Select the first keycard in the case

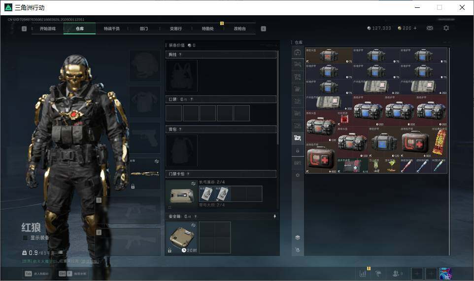[x=207, y=194]
